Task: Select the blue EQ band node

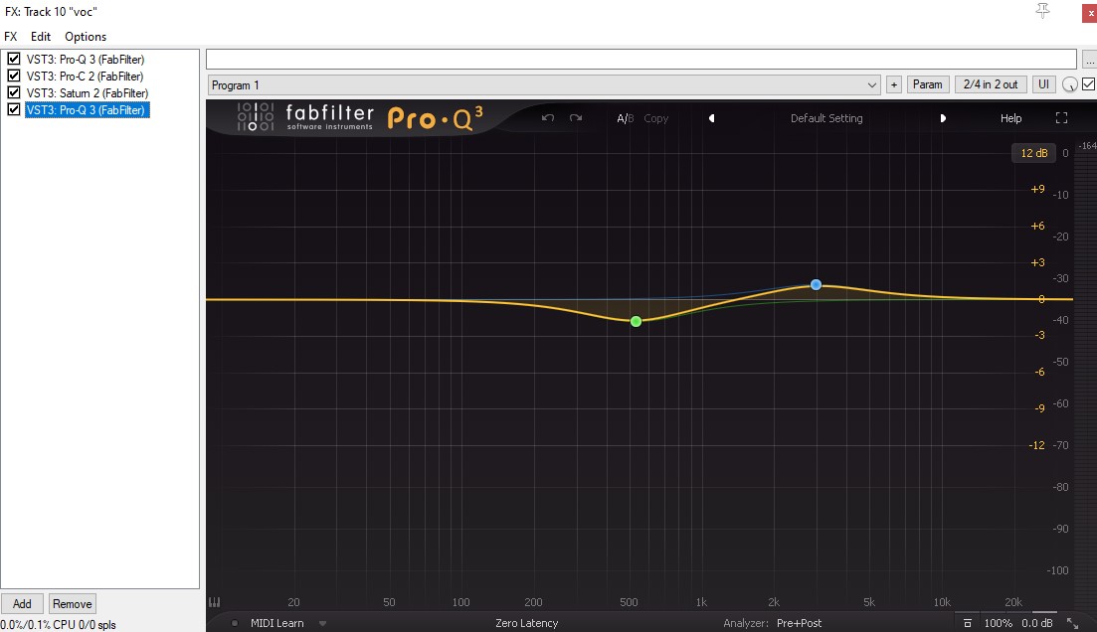Action: (x=816, y=284)
